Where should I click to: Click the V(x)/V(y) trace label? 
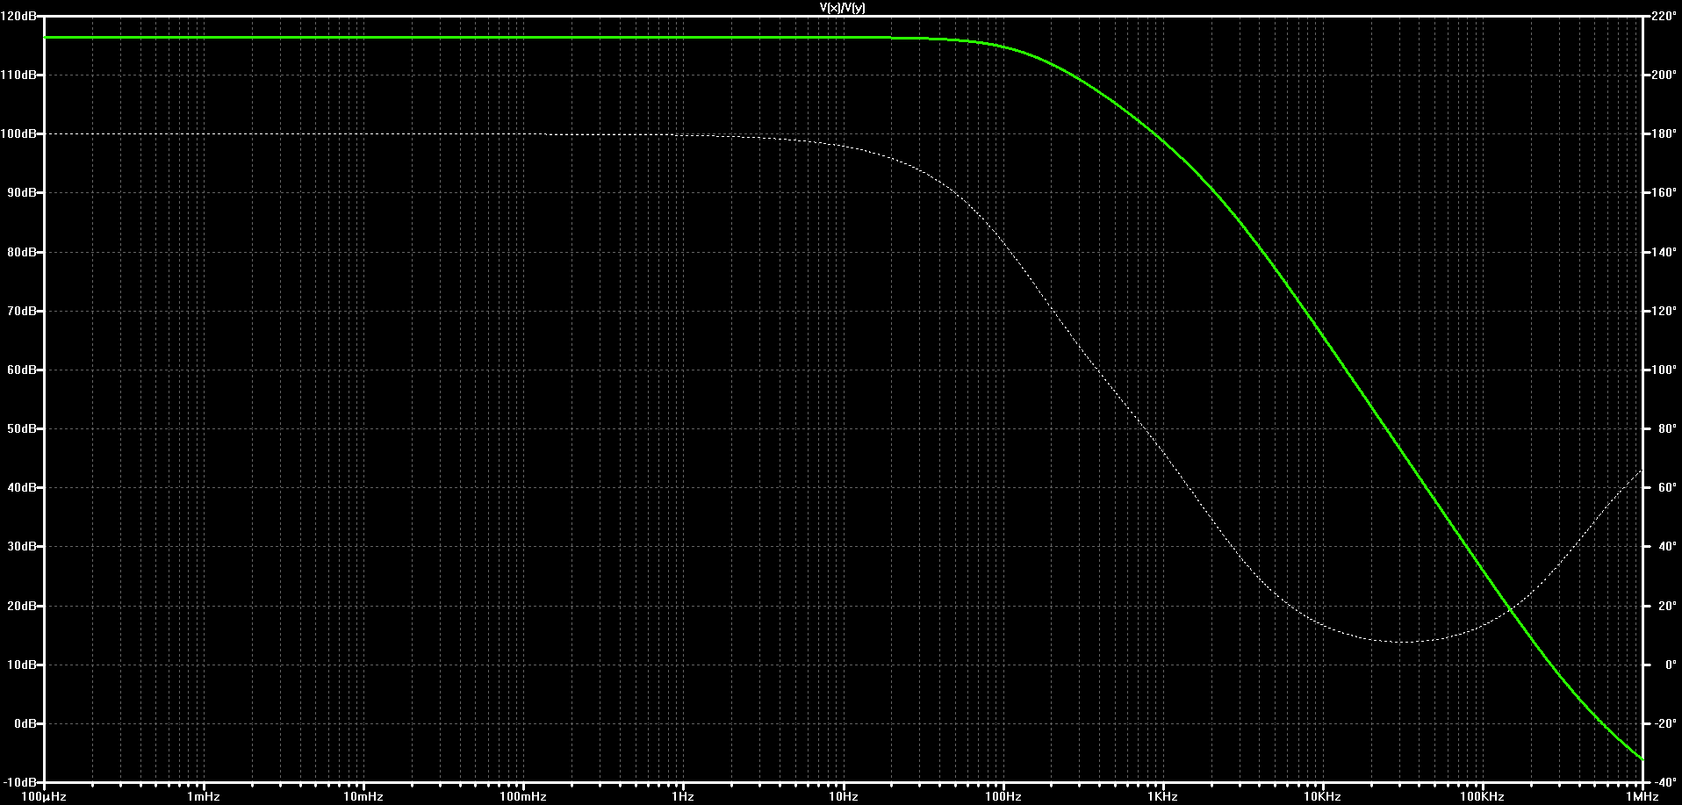point(842,7)
